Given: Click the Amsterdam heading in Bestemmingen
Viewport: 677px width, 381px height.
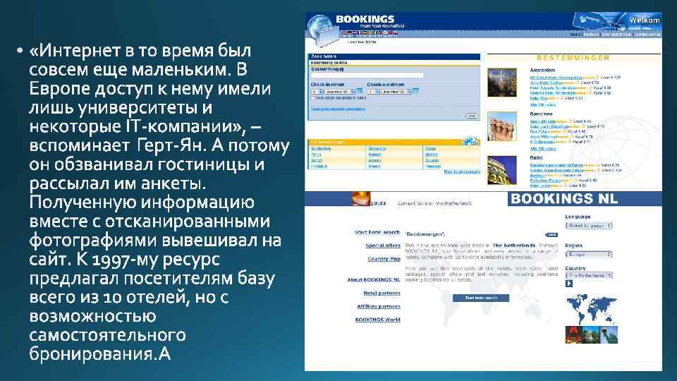Looking at the screenshot, I should (542, 70).
